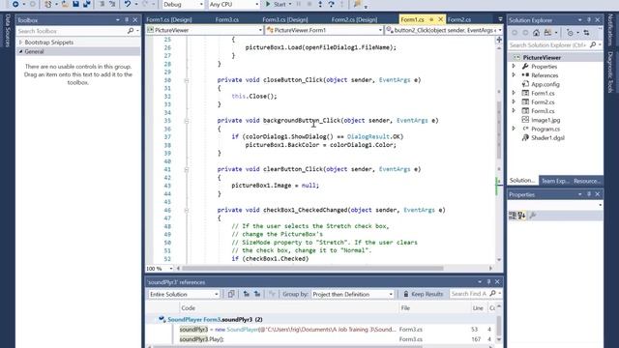
Task: Click the Undo toolbar icon
Action: pos(127,4)
